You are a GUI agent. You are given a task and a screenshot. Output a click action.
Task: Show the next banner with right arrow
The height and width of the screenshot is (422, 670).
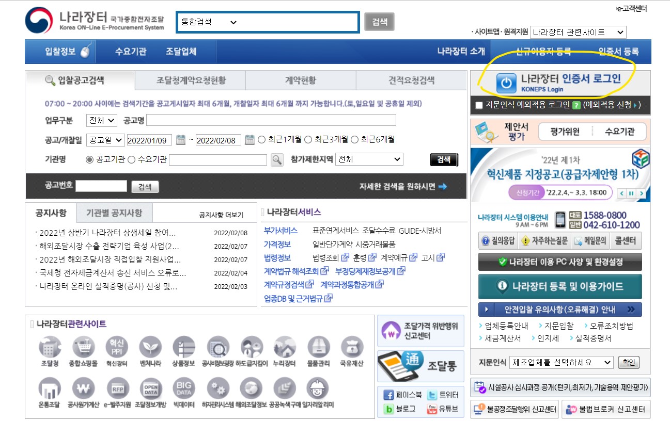(x=642, y=193)
